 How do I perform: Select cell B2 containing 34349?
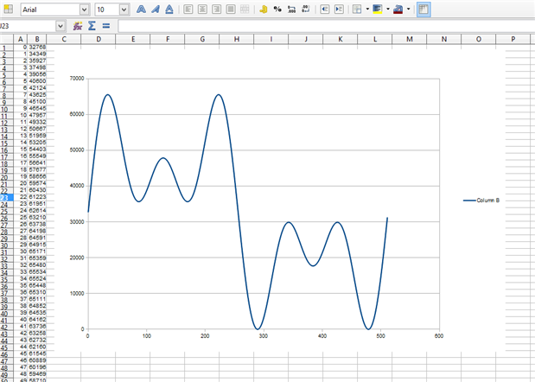[37, 54]
